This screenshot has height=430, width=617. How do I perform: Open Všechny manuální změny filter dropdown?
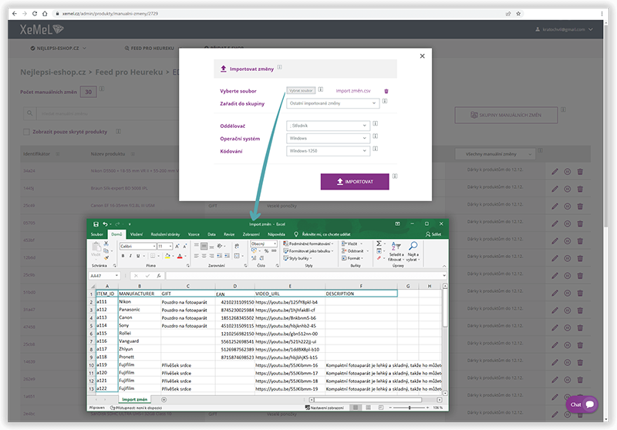click(x=495, y=154)
